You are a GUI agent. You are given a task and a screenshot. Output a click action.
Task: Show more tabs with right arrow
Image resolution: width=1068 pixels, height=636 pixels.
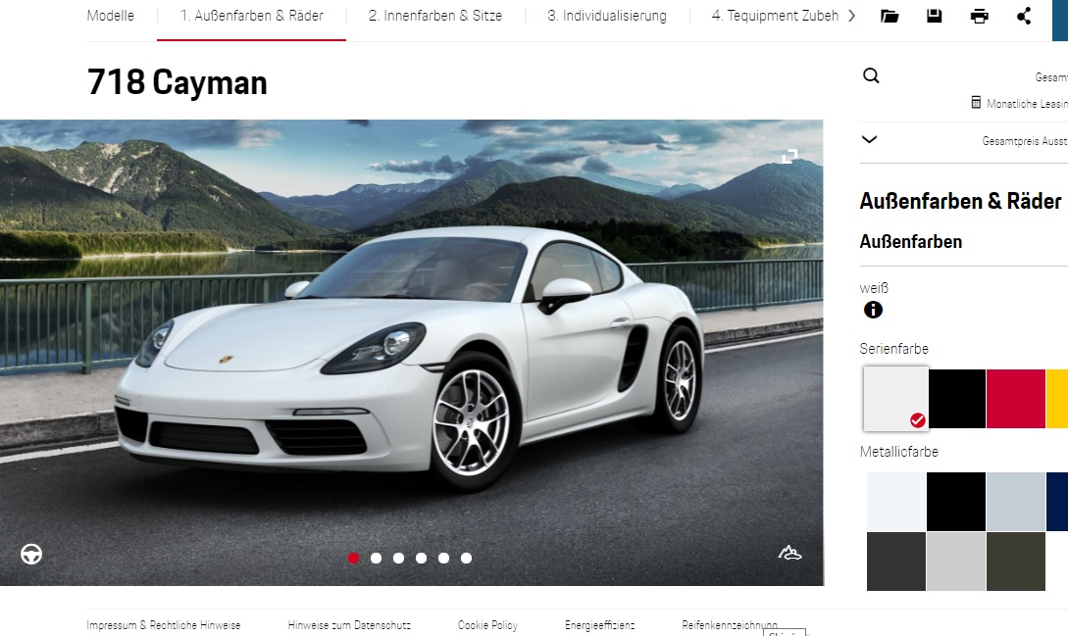coord(851,16)
